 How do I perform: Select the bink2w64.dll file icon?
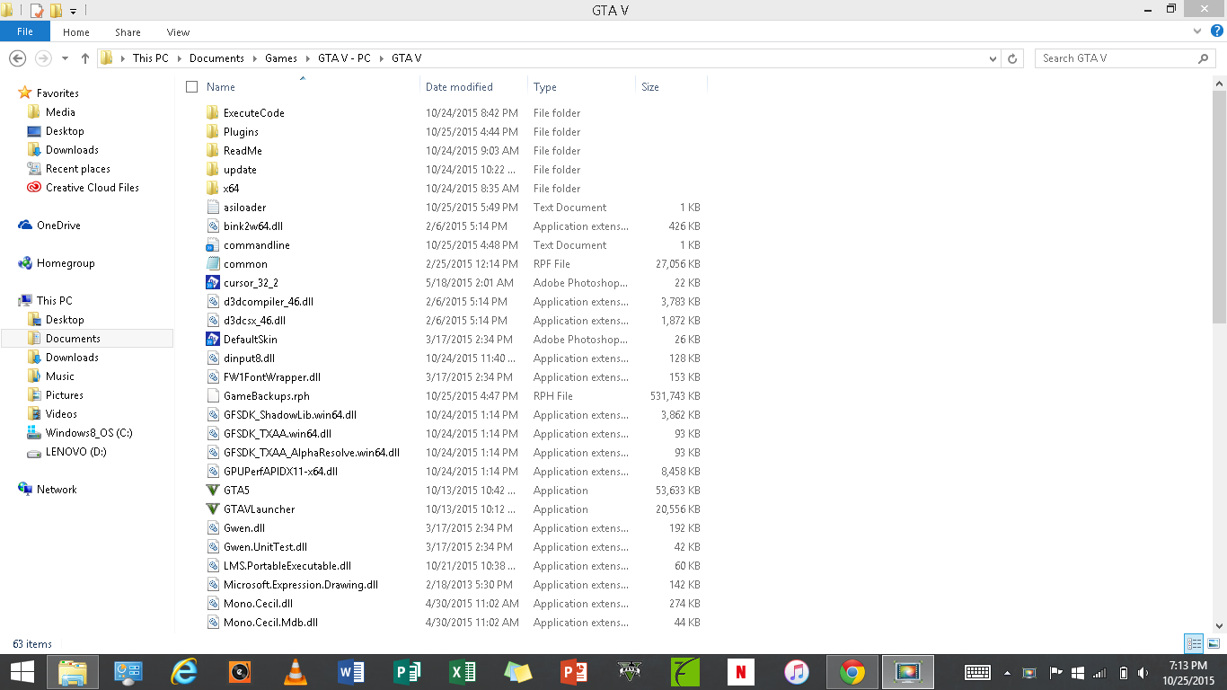(213, 226)
